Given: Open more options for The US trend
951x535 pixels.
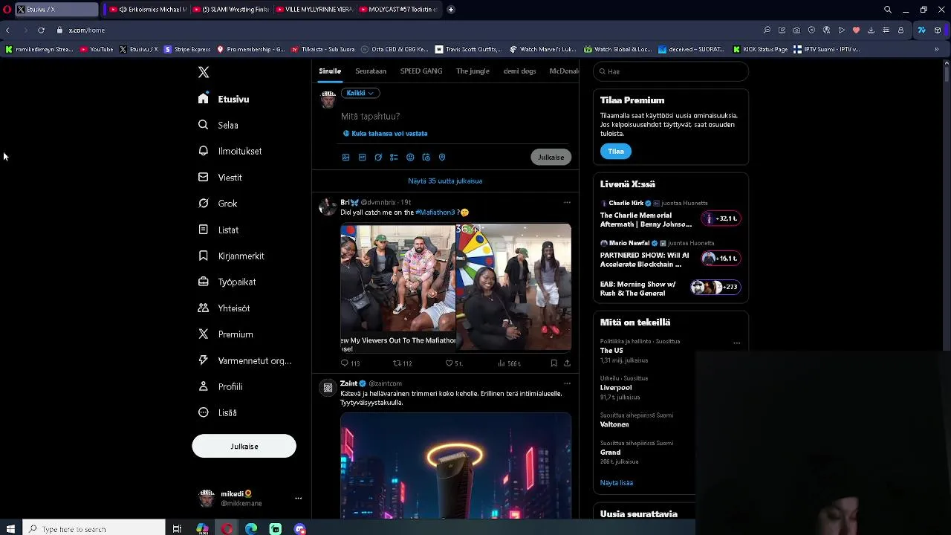Looking at the screenshot, I should pos(736,343).
